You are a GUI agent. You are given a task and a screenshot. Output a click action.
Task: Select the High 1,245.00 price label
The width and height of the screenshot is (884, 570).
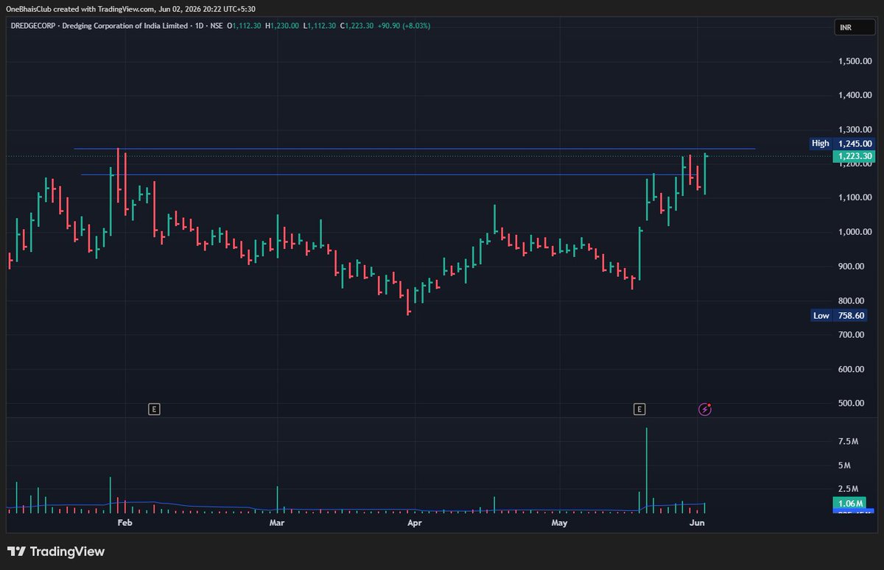coord(843,144)
